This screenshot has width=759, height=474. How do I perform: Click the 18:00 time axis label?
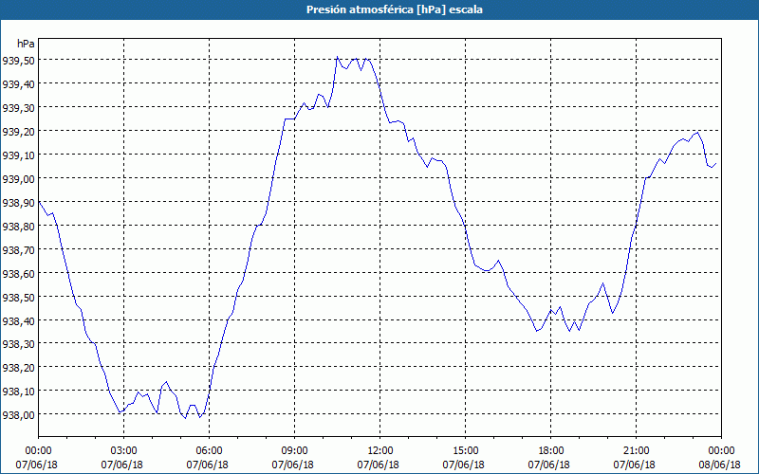click(x=551, y=451)
